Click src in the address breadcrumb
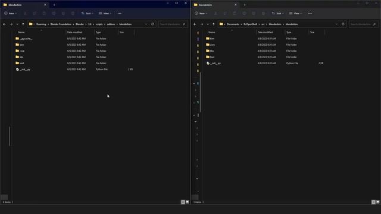Image resolution: width=381 pixels, height=214 pixels. [x=263, y=24]
